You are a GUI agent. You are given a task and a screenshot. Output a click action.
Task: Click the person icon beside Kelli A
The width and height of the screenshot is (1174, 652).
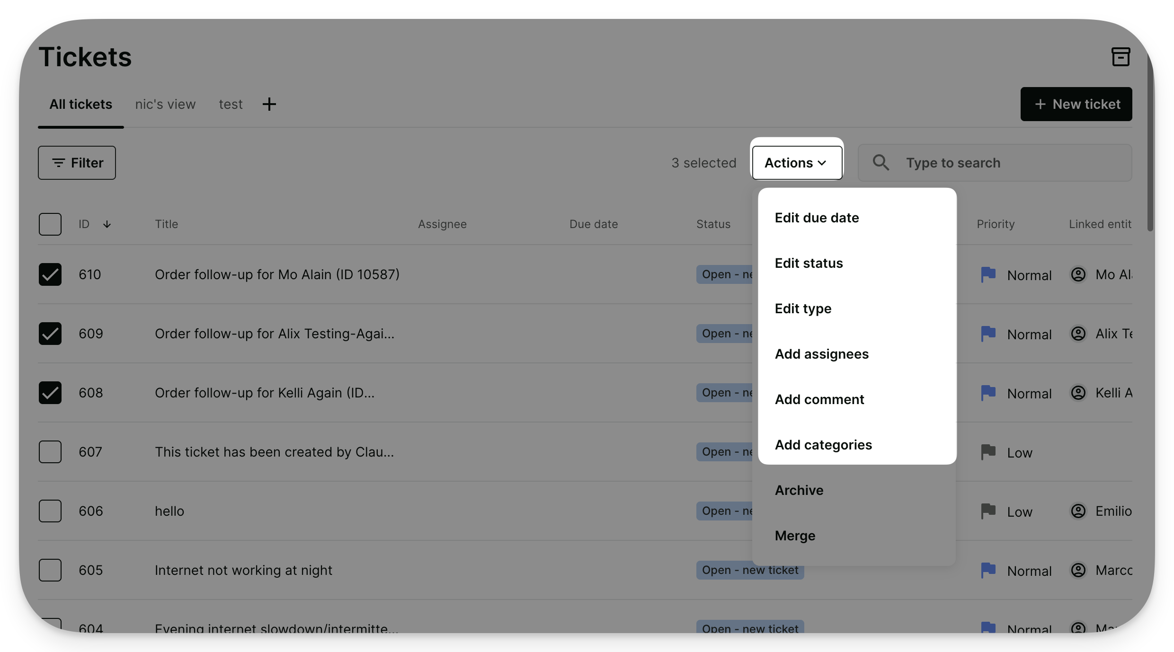(1078, 393)
